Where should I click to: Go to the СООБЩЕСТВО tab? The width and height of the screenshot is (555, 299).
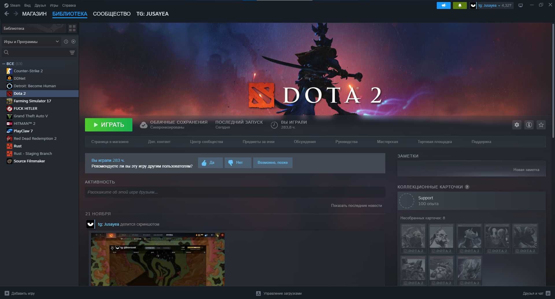pyautogui.click(x=112, y=14)
